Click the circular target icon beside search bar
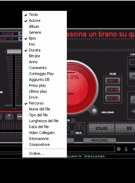135x183 pixels. click(119, 149)
